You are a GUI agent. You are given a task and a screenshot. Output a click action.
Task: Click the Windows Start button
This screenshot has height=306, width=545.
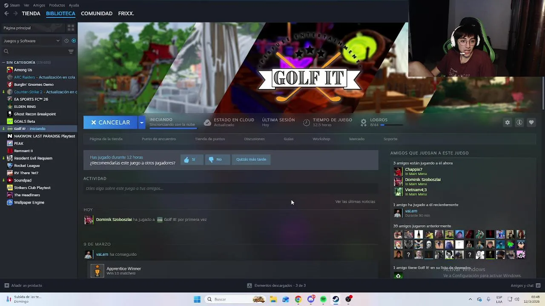[x=197, y=299]
